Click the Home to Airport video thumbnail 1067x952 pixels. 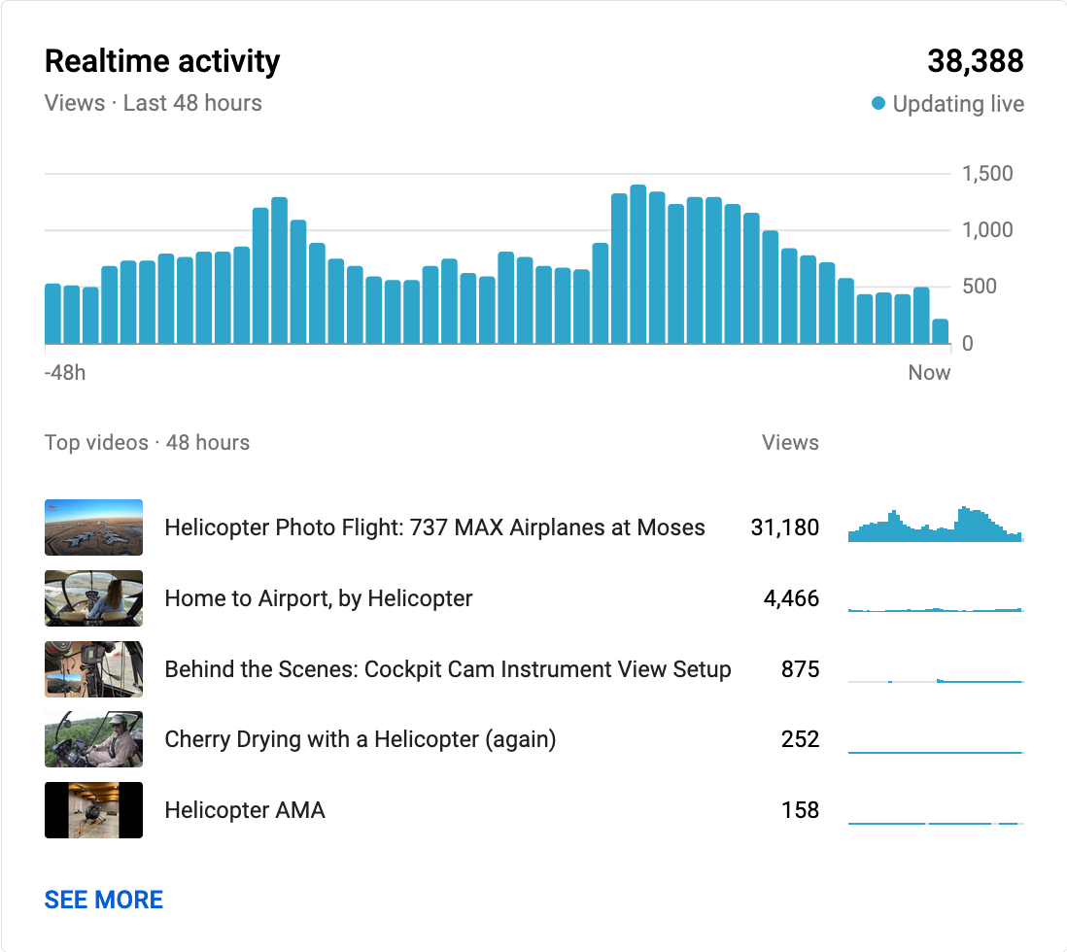pos(93,598)
